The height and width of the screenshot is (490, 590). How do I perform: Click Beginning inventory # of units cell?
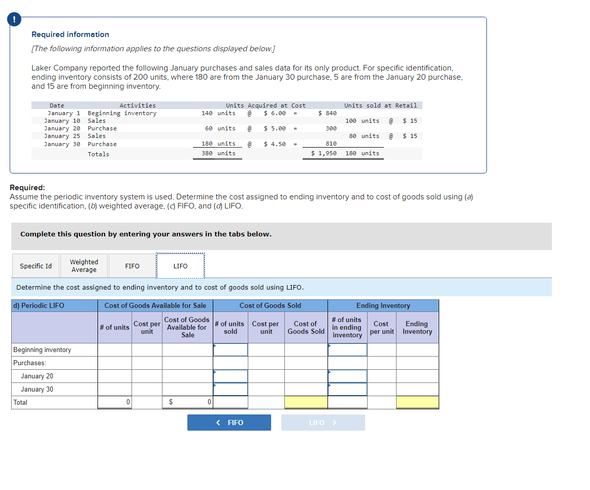115,350
